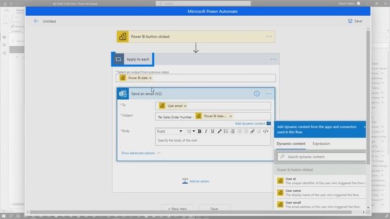
Task: Expand Show advanced options
Action: [141, 153]
